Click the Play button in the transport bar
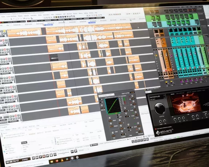The height and width of the screenshot is (167, 209). tap(40, 157)
